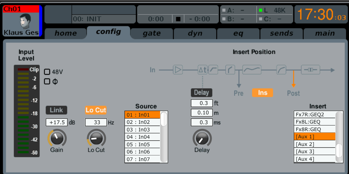Click the Ch01 channel label
Viewport: 349px width, 174px height.
point(21,9)
